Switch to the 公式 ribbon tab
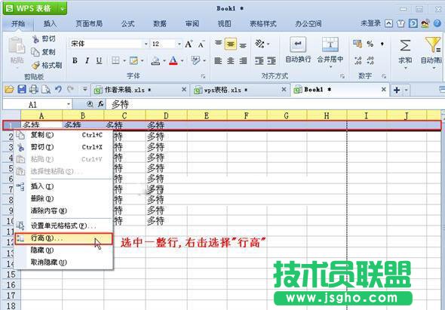The height and width of the screenshot is (310, 445). 127,23
